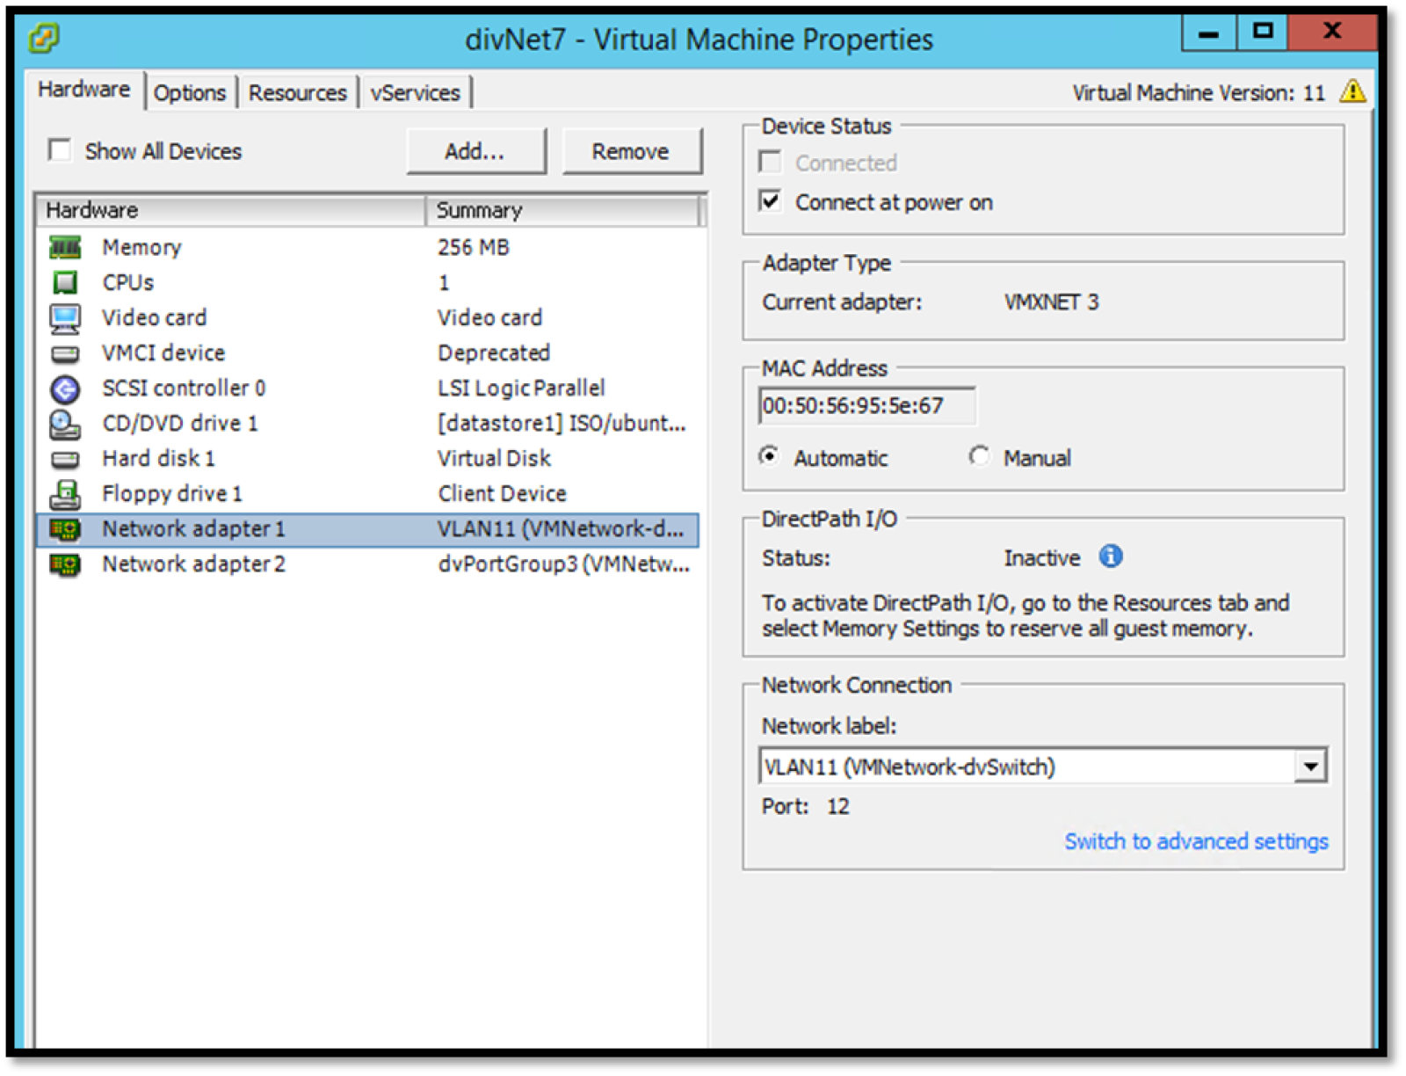Image resolution: width=1406 pixels, height=1076 pixels.
Task: Click the Add button
Action: pos(475,150)
